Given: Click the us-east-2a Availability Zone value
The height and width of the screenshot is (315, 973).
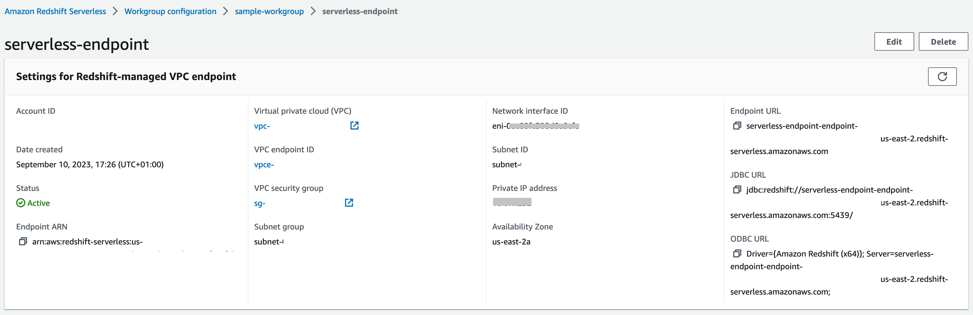Looking at the screenshot, I should point(511,242).
